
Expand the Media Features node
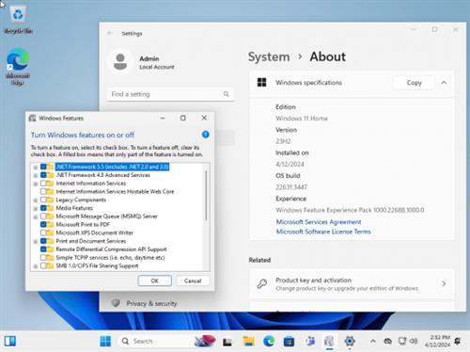(36, 208)
